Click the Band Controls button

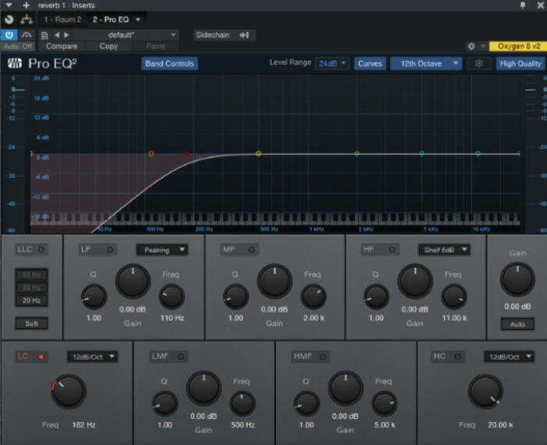pyautogui.click(x=169, y=63)
